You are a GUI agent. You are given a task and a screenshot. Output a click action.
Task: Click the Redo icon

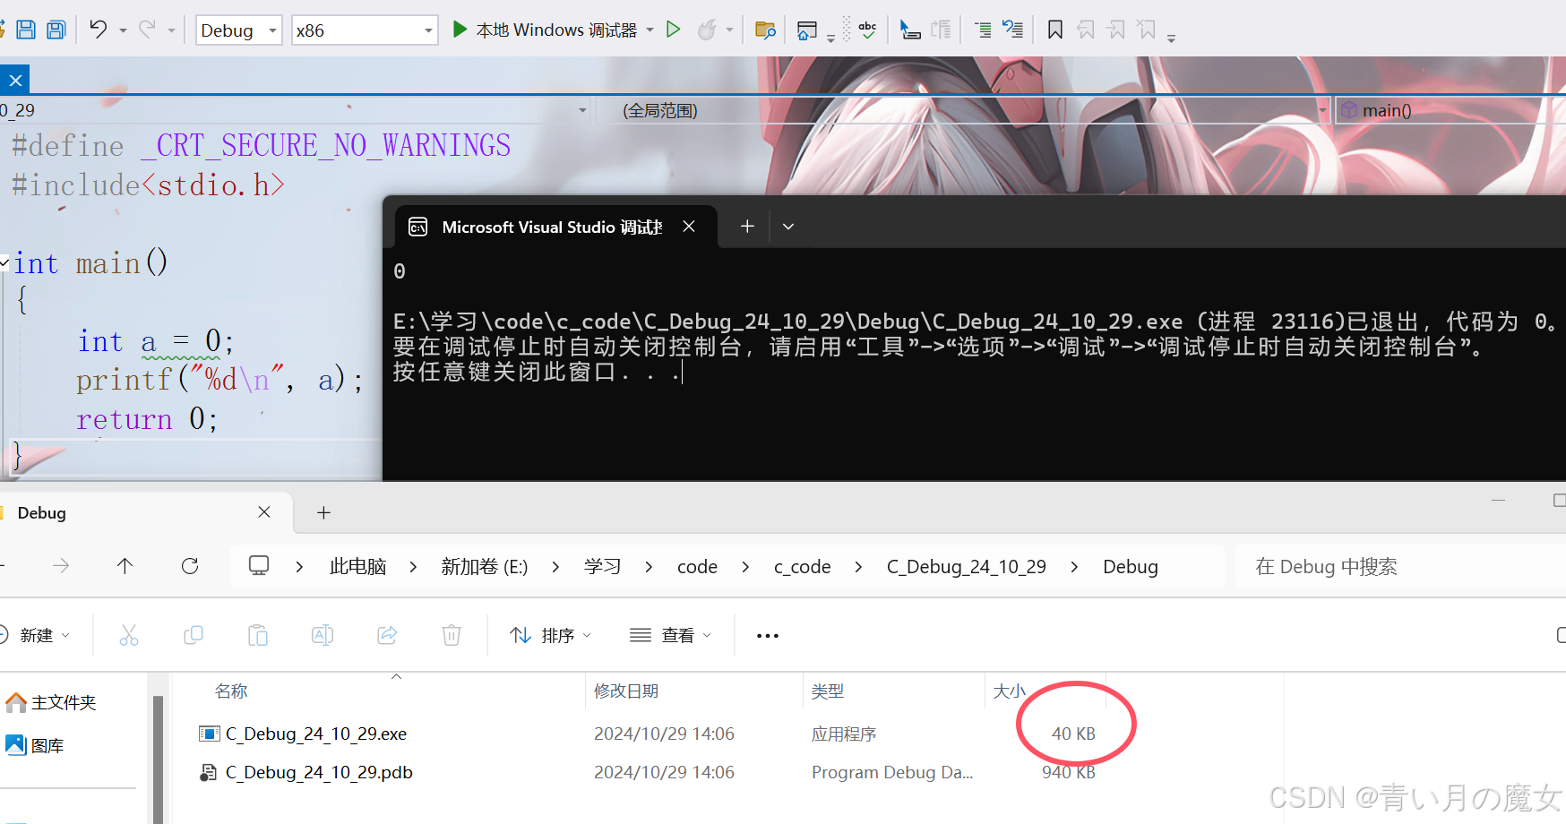coord(147,30)
